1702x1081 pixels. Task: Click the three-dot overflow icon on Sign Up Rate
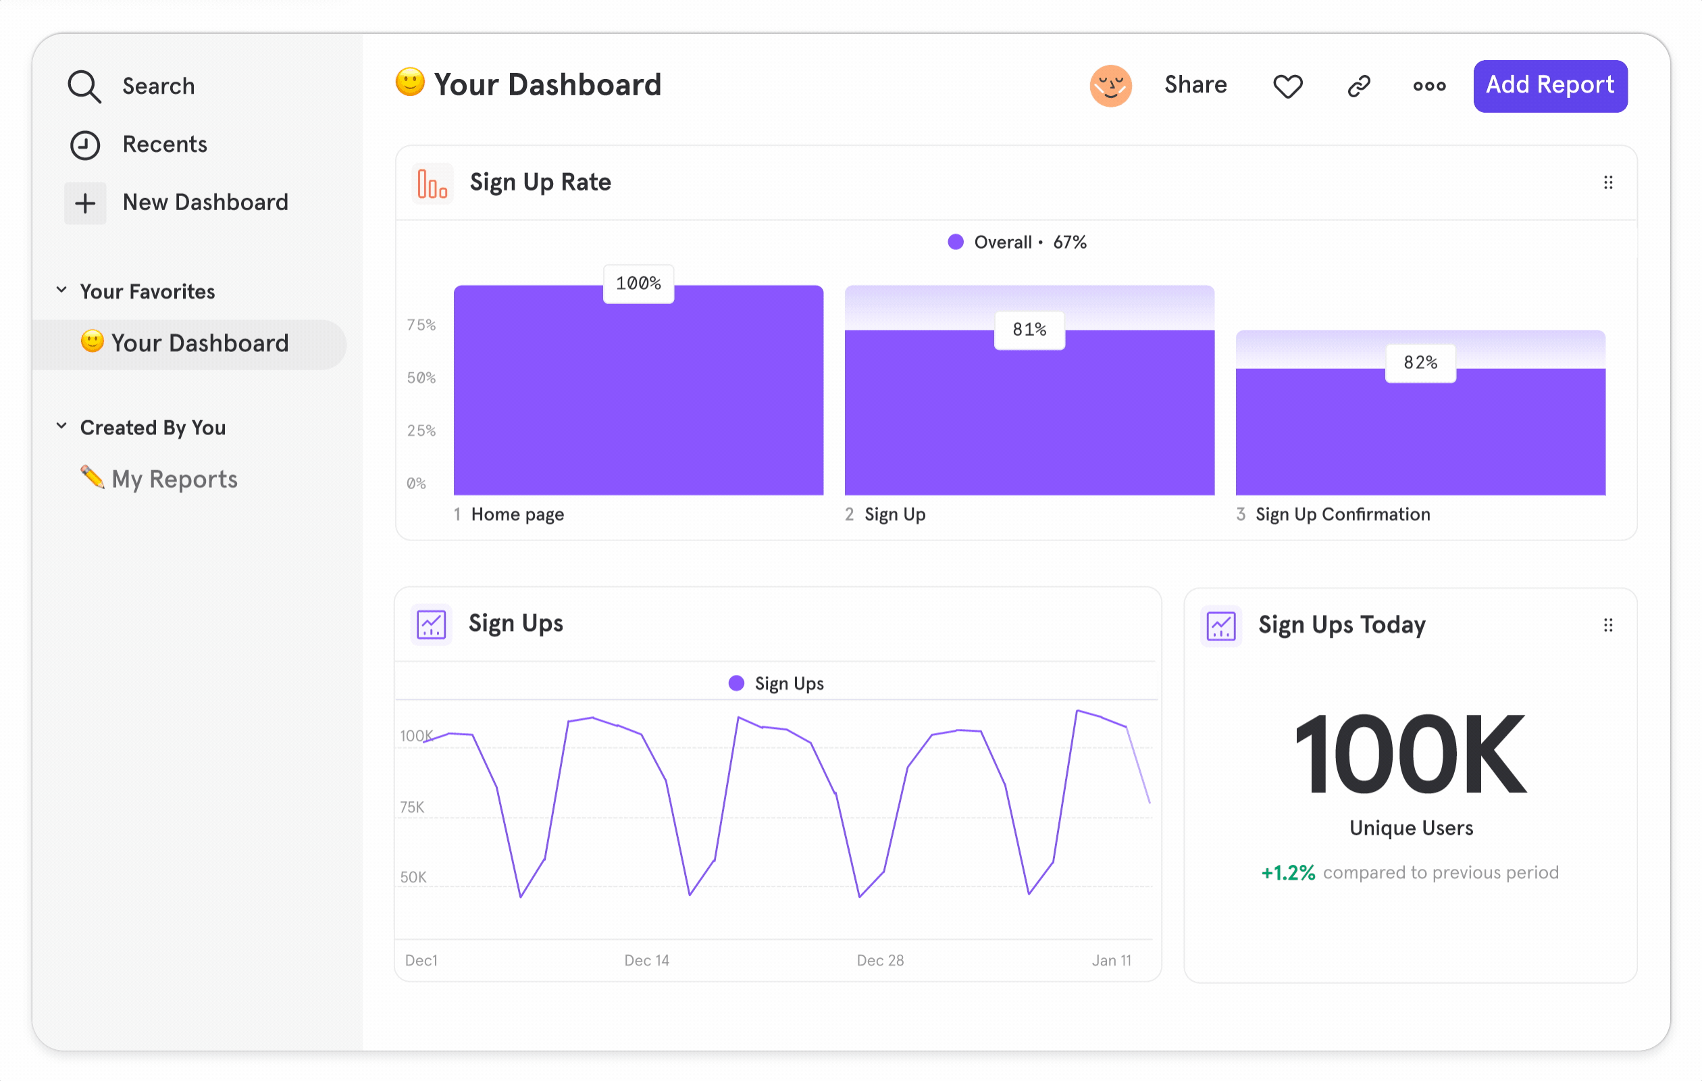pyautogui.click(x=1607, y=182)
